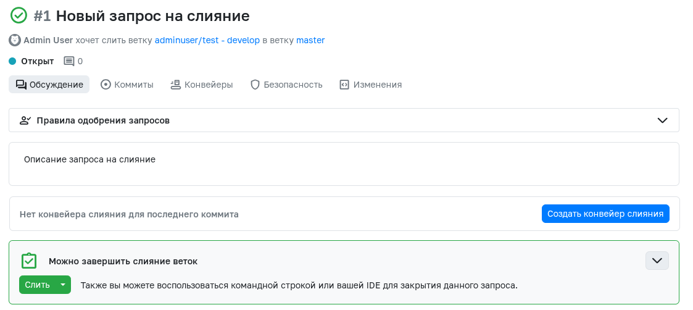Switch to the Коммиты tab
The image size is (693, 310).
pyautogui.click(x=127, y=85)
